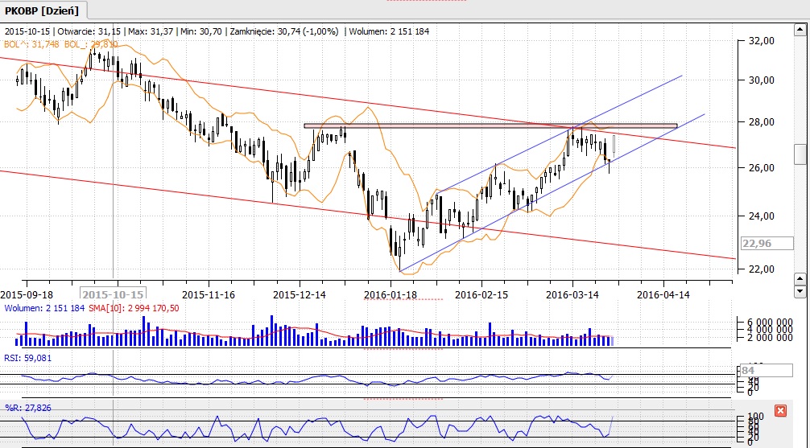810x448 pixels.
Task: Click the 22,96 price cursor label
Action: 767,243
